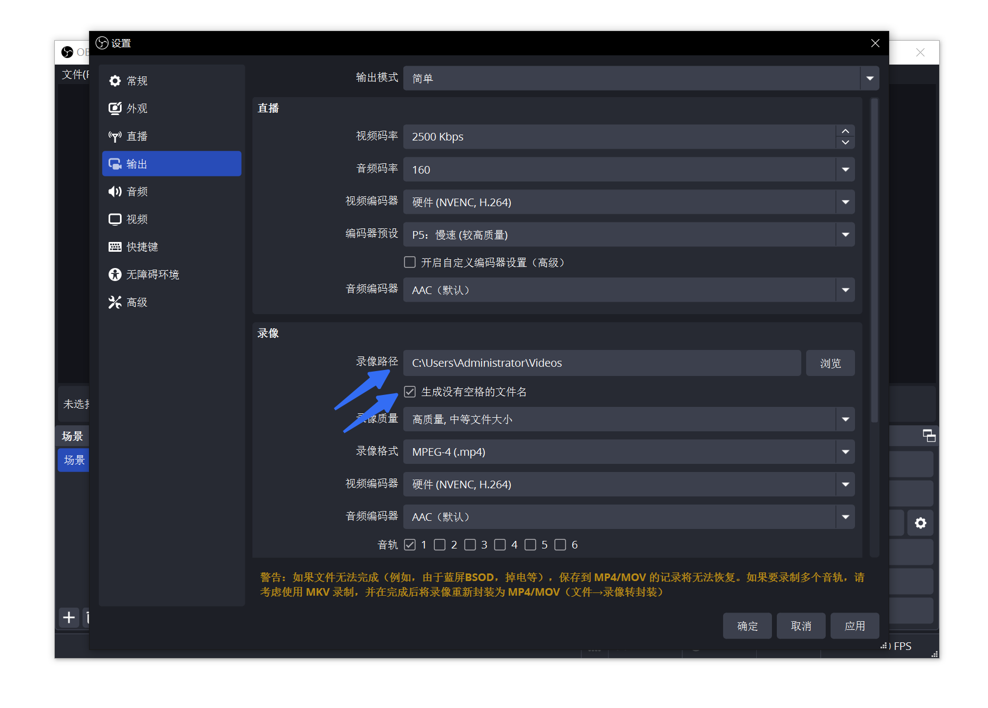Switch to 直播 settings category
The height and width of the screenshot is (708, 988).
tap(172, 136)
